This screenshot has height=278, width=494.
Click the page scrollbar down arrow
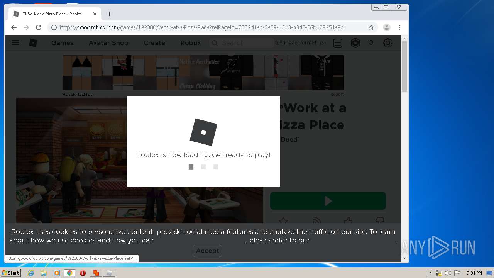tap(404, 258)
